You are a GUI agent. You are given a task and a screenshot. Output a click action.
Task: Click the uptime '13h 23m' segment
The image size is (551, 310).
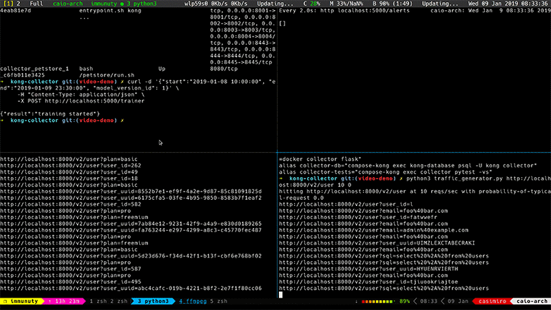click(x=63, y=301)
